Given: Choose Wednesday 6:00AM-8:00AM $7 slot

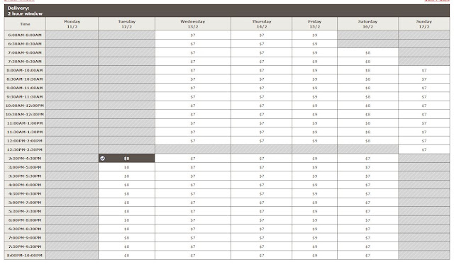Looking at the screenshot, I should 193,35.
